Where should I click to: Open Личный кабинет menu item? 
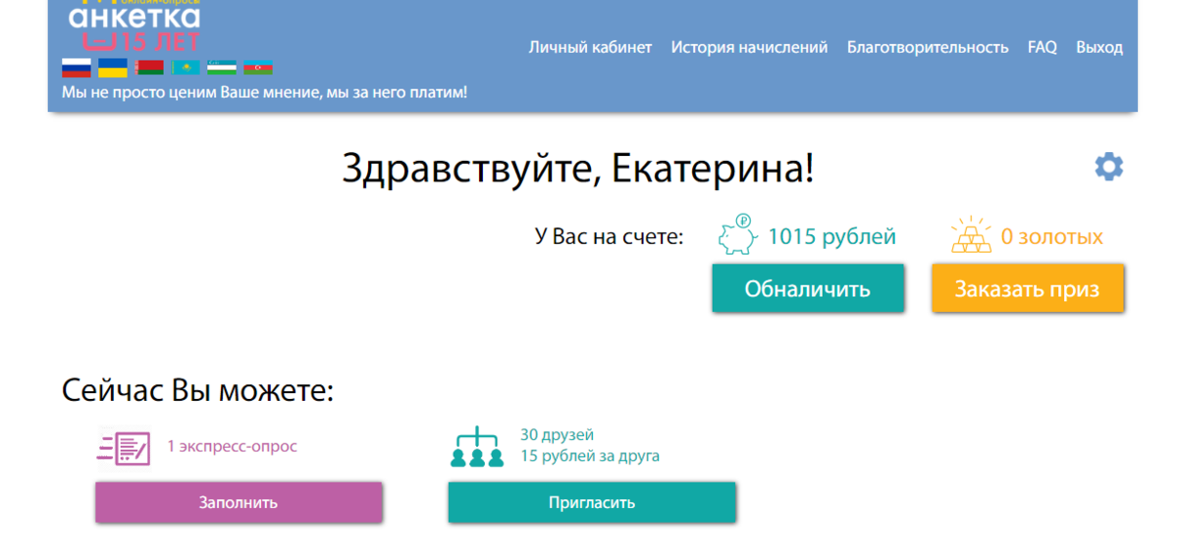tap(590, 47)
